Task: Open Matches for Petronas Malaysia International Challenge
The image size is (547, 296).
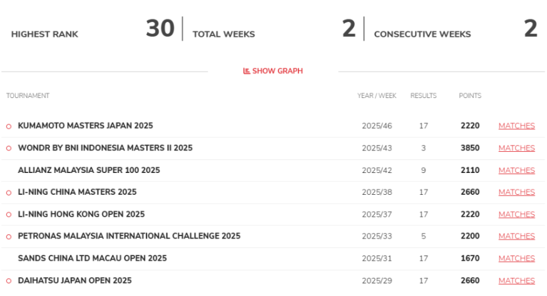Action: [516, 236]
